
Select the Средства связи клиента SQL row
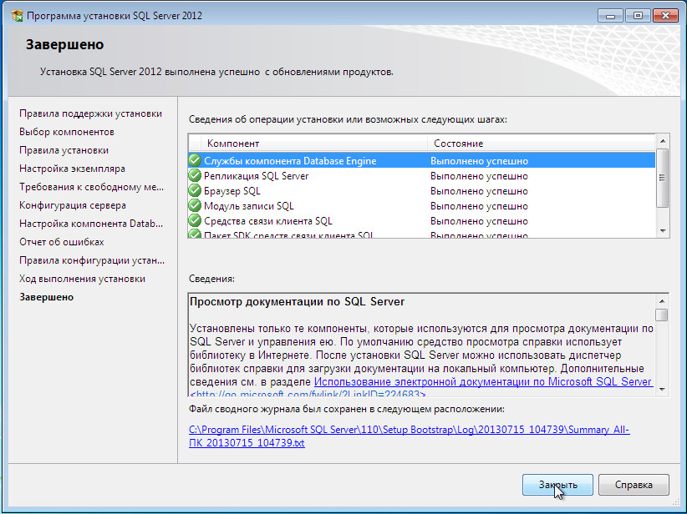coord(421,220)
